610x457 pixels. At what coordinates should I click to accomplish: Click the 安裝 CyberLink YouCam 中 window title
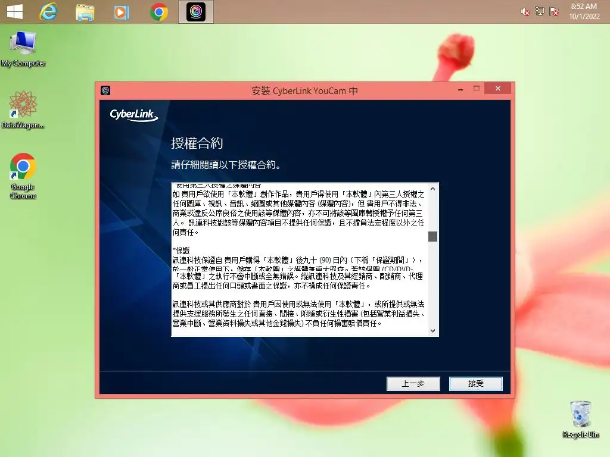pos(304,91)
